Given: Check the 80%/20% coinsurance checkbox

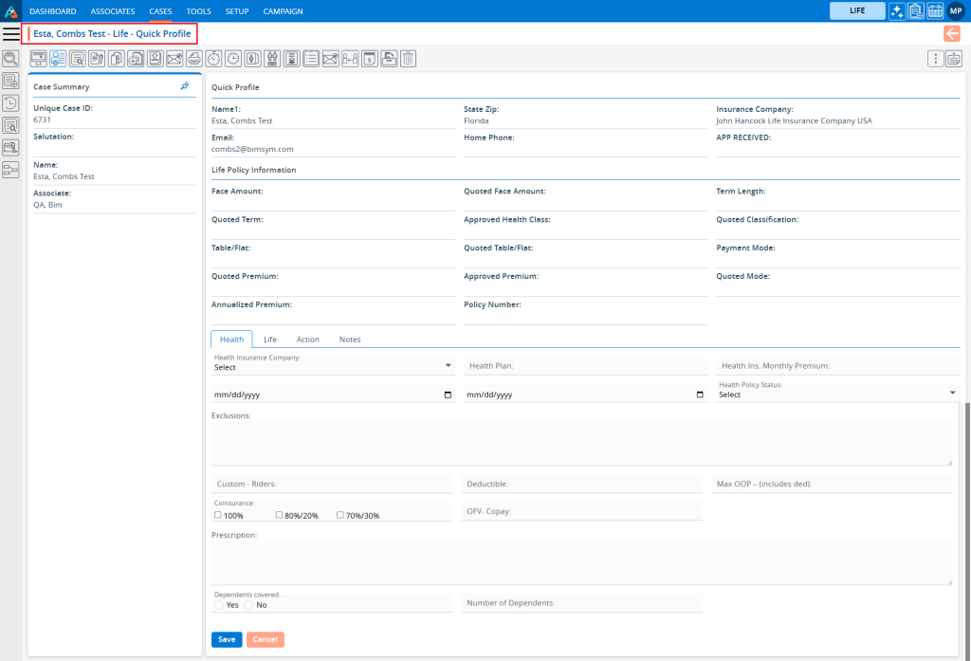Looking at the screenshot, I should tap(280, 515).
